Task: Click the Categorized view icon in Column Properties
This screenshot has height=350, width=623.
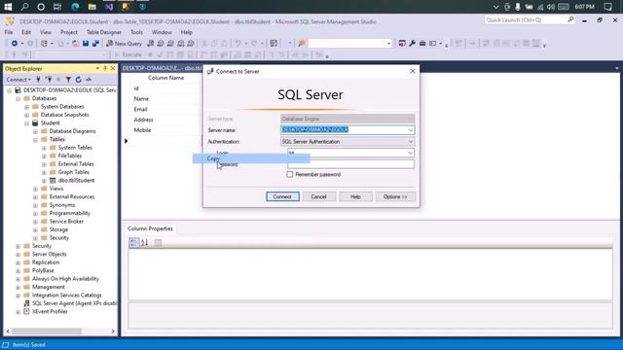Action: click(x=134, y=242)
